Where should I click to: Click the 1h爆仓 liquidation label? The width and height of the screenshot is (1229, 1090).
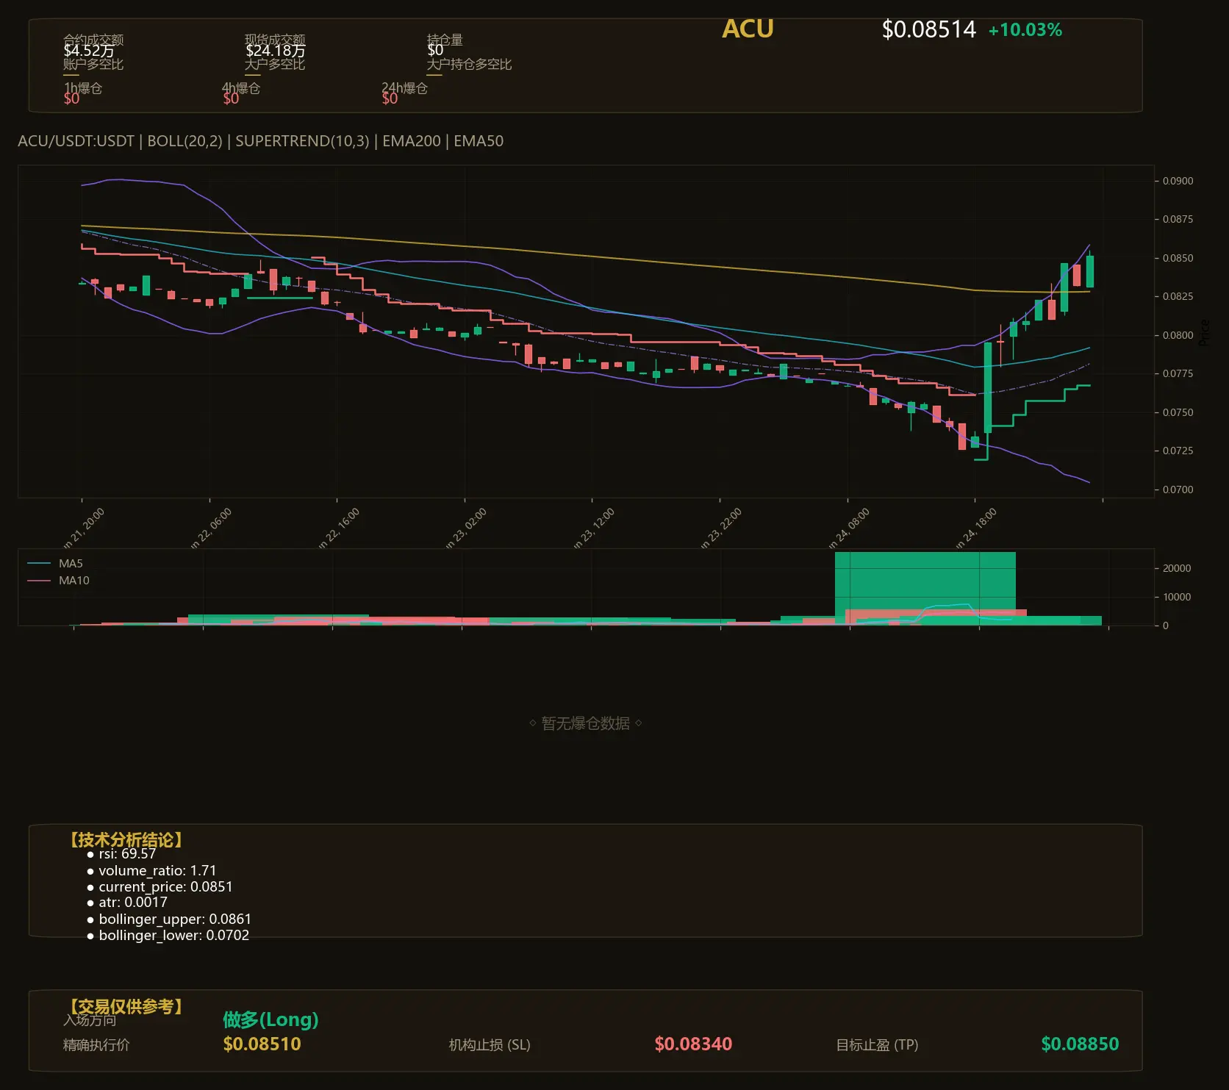pos(83,88)
